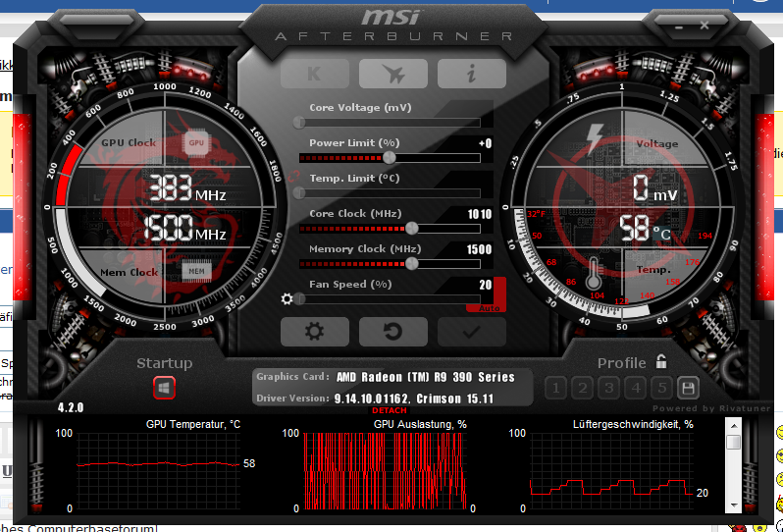The image size is (783, 532).
Task: Open the Kombustor K button
Action: (315, 74)
